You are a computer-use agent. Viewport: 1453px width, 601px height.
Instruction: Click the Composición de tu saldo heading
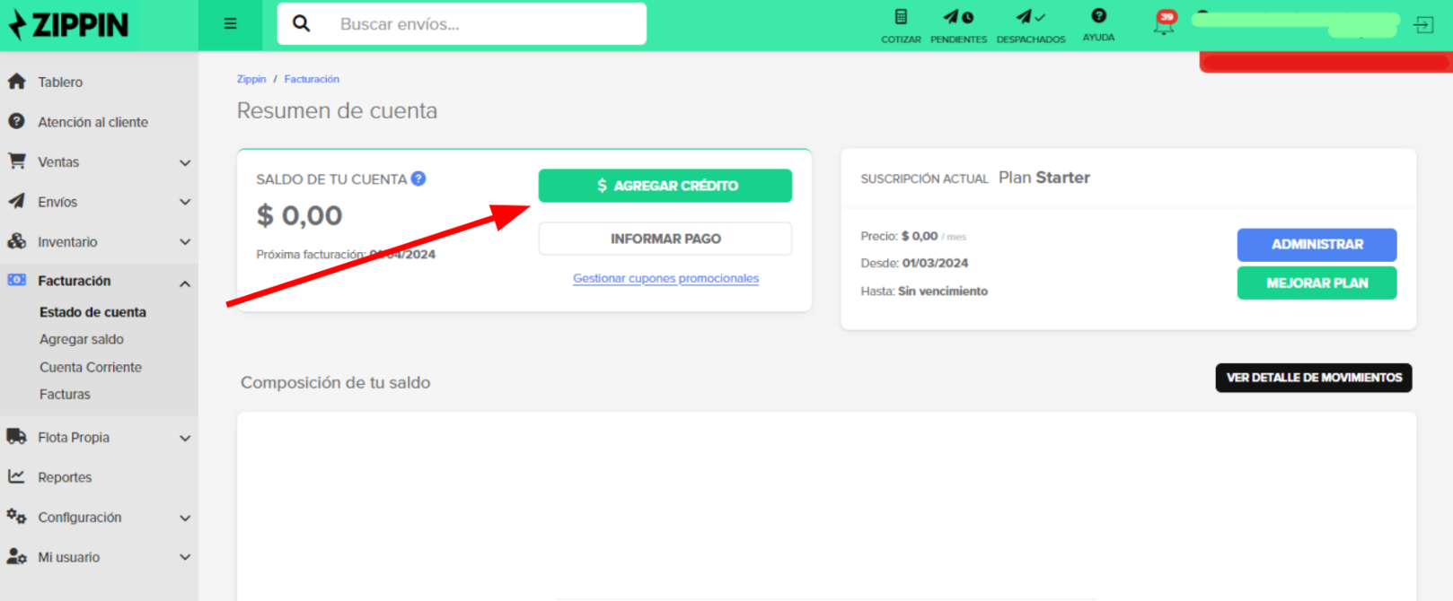[336, 383]
